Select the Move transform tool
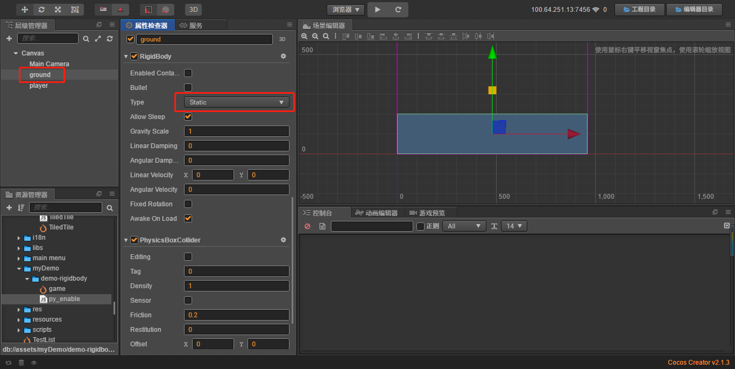 point(25,10)
